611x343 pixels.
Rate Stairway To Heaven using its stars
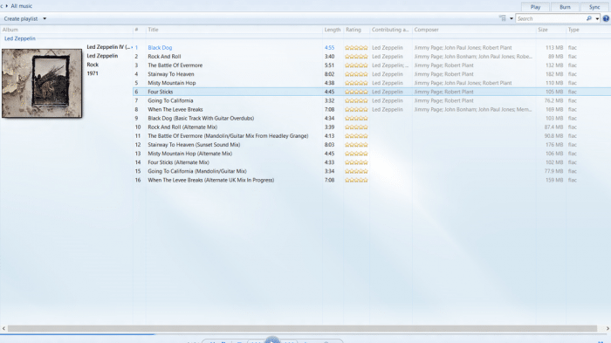point(356,74)
